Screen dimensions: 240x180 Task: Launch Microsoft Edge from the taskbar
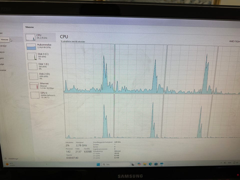point(150,164)
